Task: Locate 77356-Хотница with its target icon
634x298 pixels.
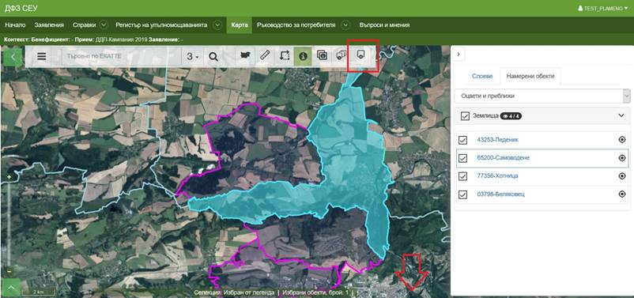Action: point(622,176)
